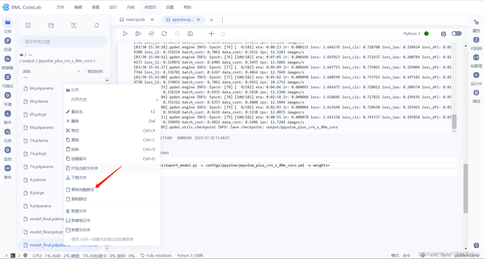Open the 运行 menu
484x259 pixels.
tap(113, 7)
